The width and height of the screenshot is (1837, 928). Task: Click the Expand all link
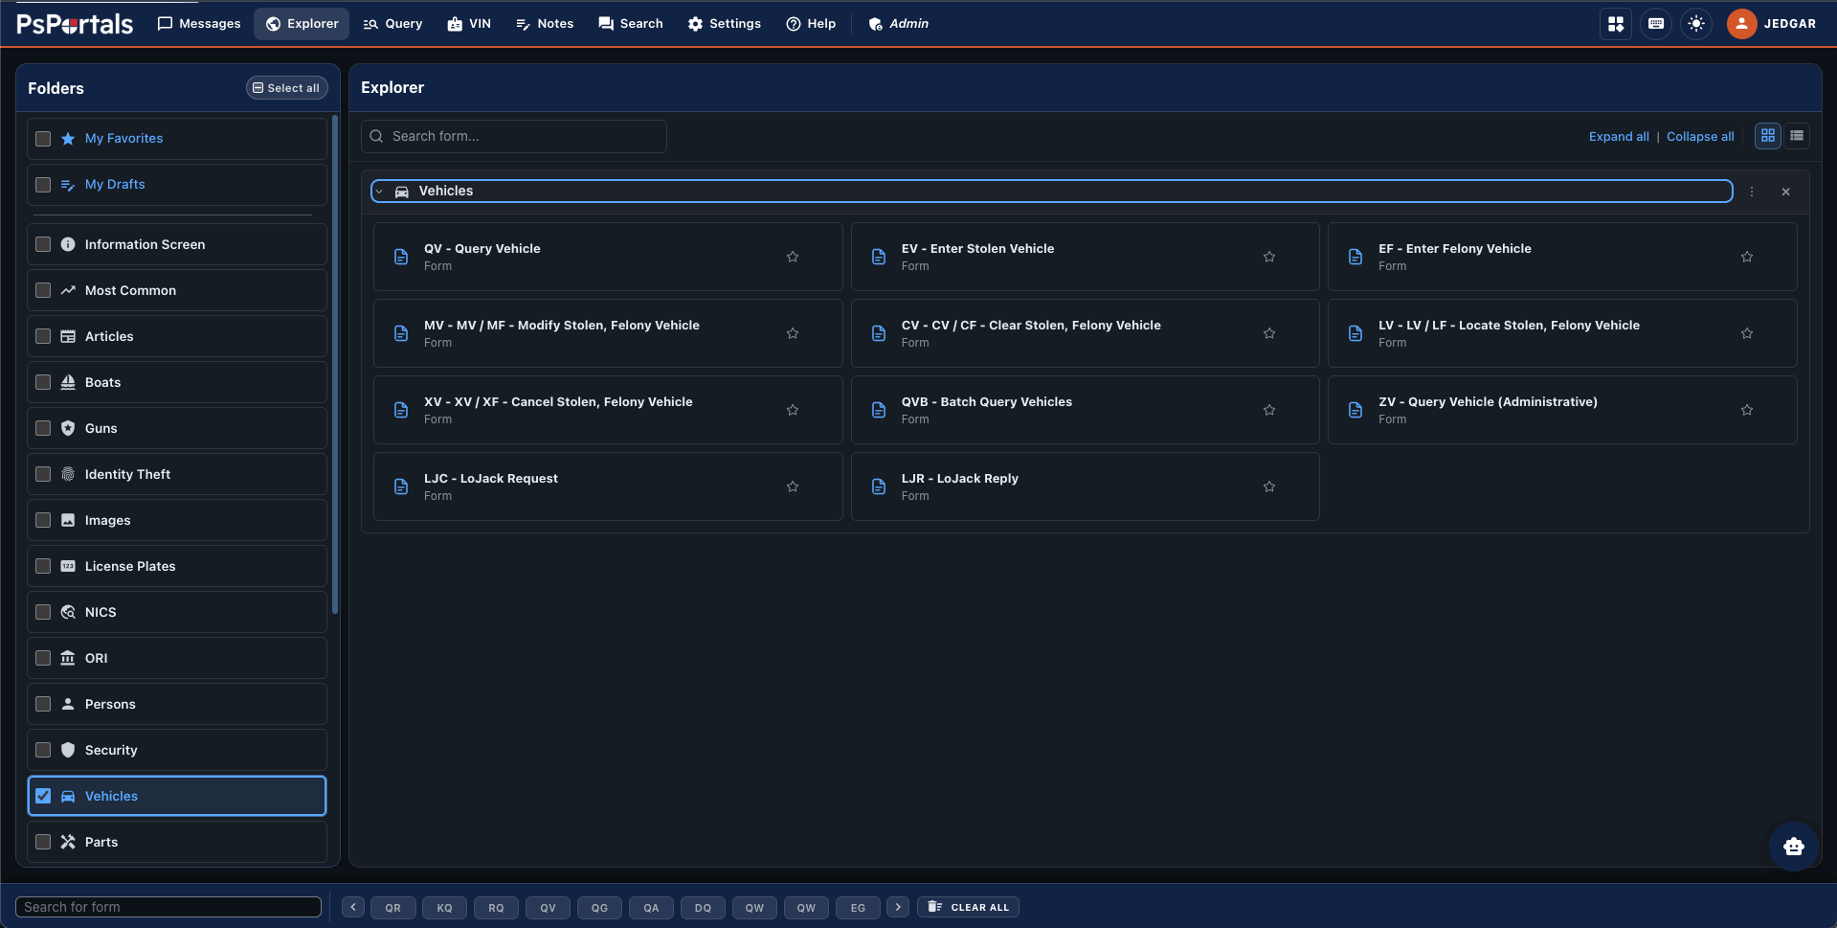[x=1619, y=137]
